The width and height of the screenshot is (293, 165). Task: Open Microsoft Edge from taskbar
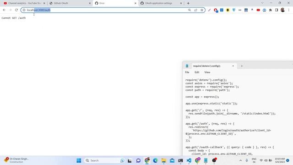point(155,160)
